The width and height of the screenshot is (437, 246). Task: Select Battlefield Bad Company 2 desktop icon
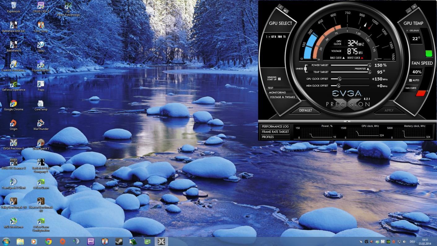click(41, 166)
